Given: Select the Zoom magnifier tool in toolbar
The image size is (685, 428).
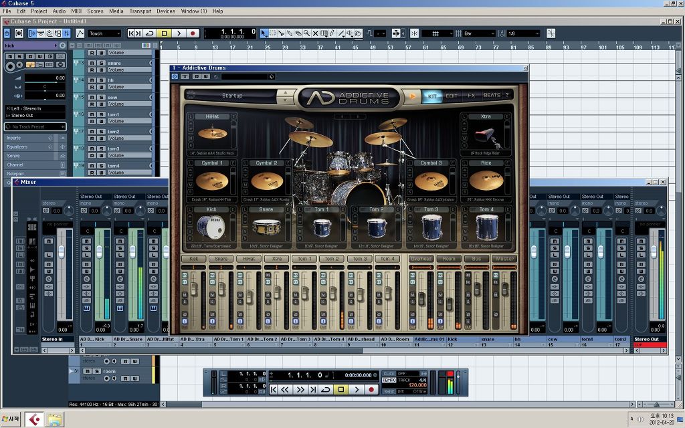Looking at the screenshot, I should point(307,33).
